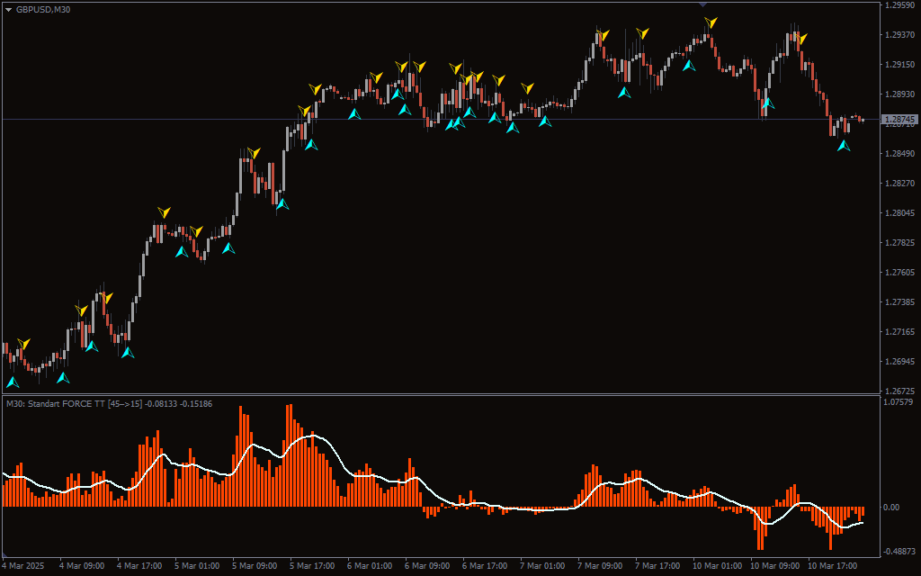Click the 1.28270 price axis label
This screenshot has width=921, height=576.
(x=899, y=184)
